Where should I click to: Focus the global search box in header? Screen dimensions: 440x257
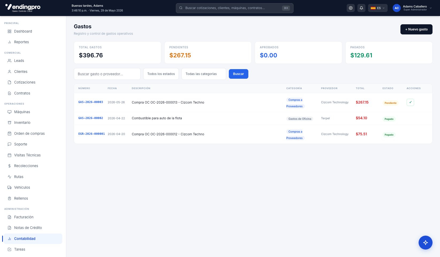pyautogui.click(x=234, y=8)
